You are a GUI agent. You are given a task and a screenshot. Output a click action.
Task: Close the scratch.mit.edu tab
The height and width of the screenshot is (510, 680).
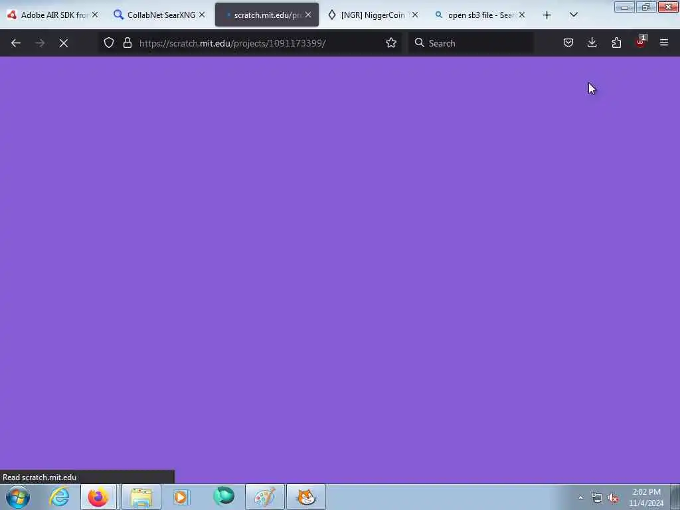(308, 15)
